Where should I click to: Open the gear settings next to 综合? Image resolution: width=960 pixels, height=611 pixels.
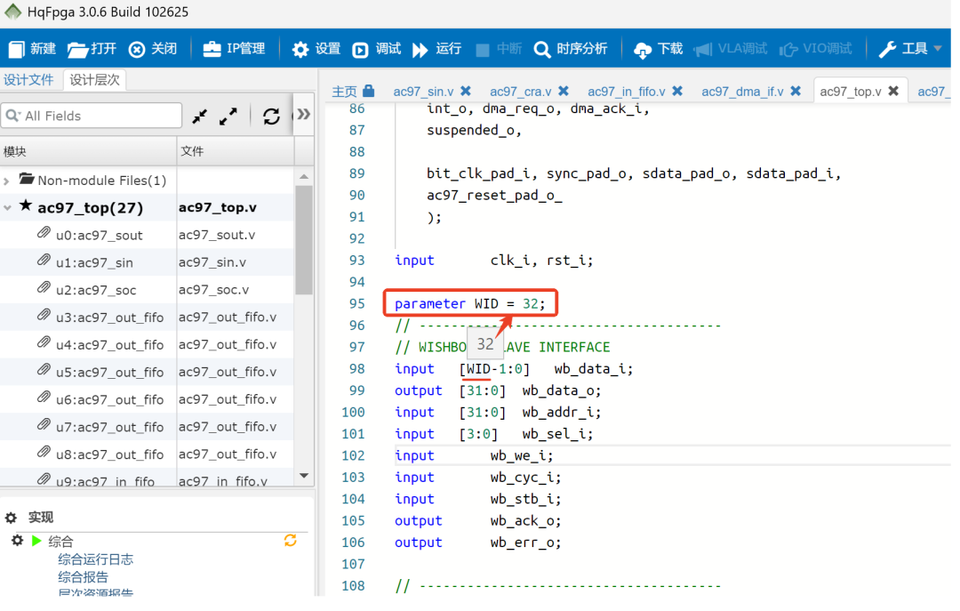click(17, 541)
